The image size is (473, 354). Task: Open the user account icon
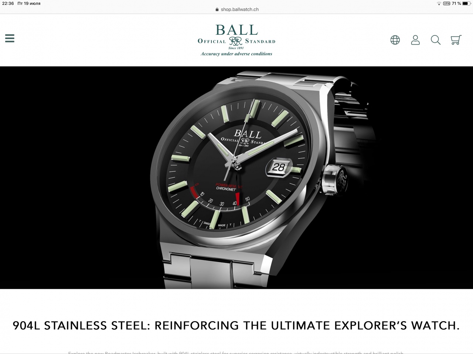415,40
